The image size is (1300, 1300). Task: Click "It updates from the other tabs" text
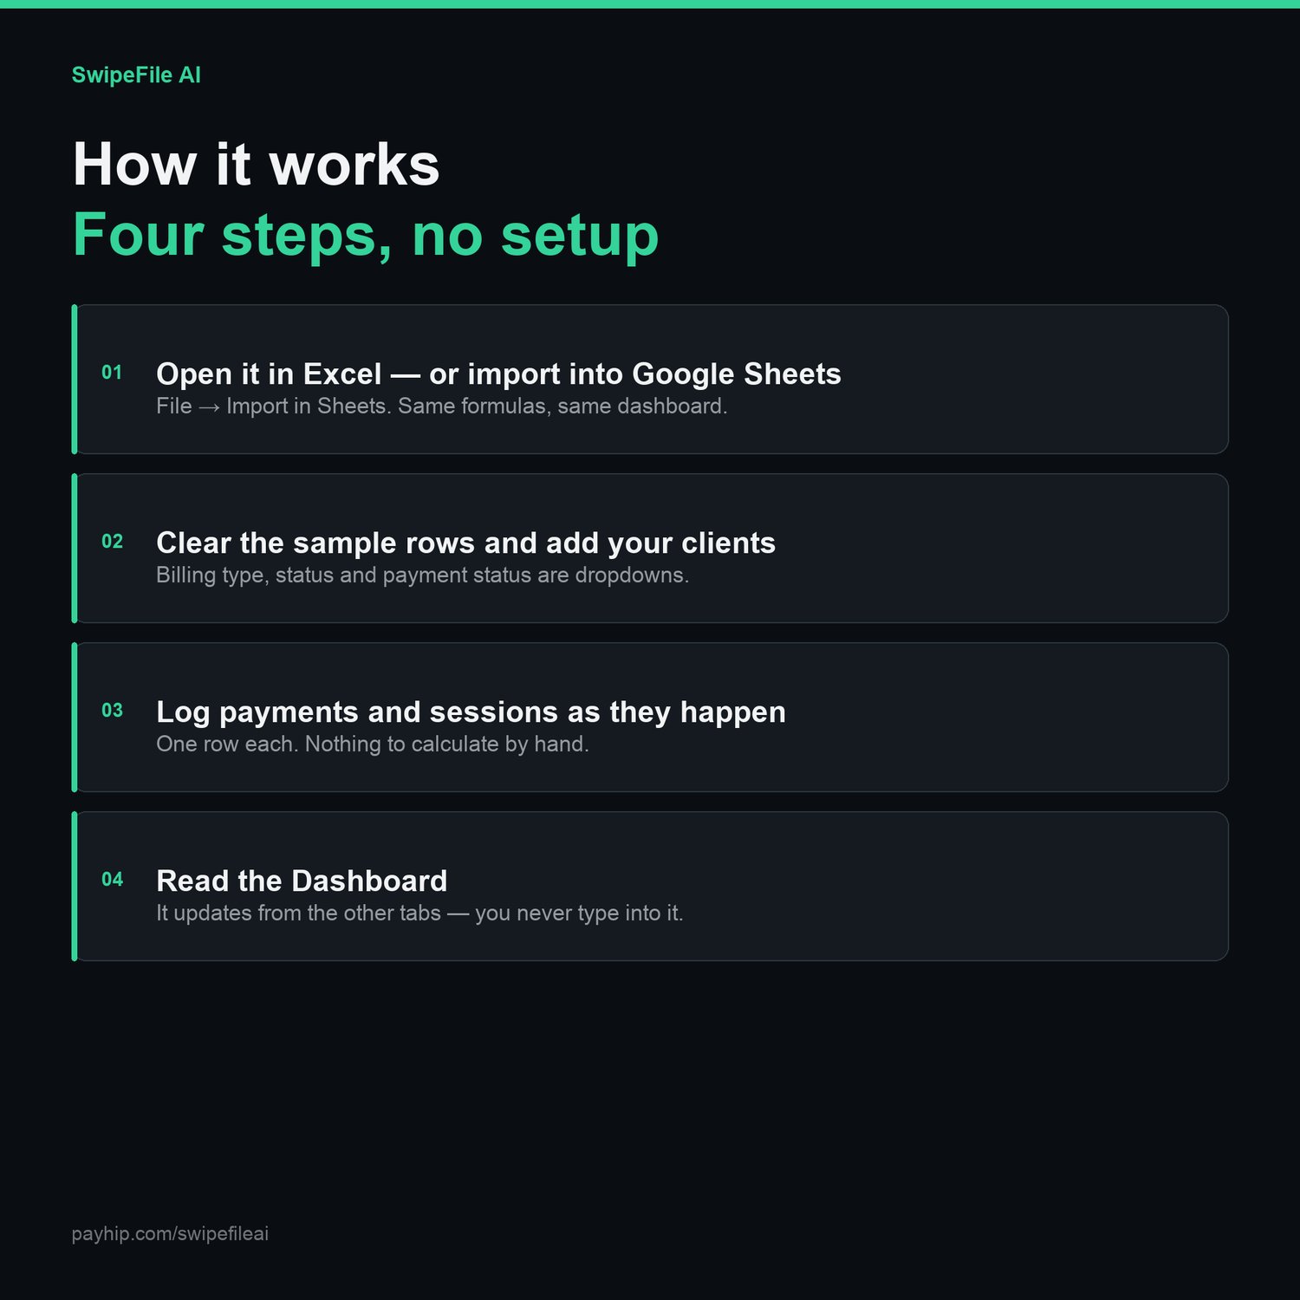coord(419,913)
